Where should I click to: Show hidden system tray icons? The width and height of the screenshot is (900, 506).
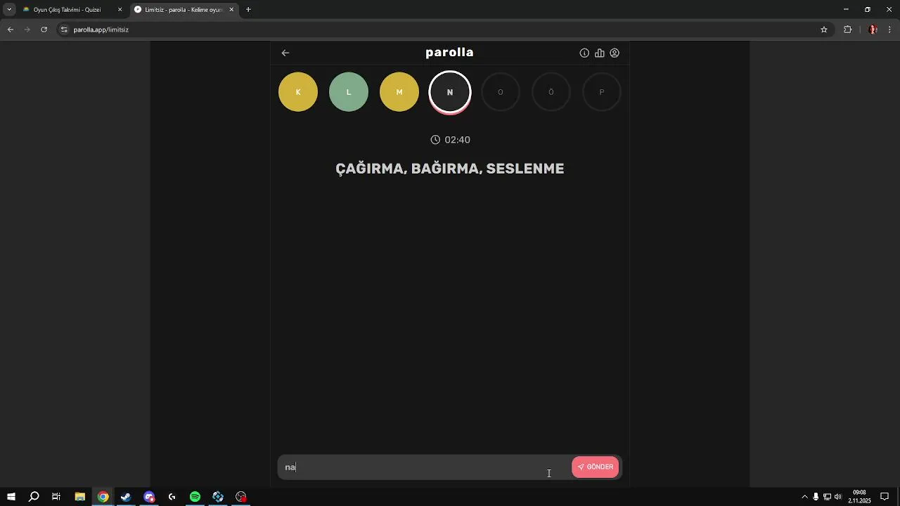point(805,497)
